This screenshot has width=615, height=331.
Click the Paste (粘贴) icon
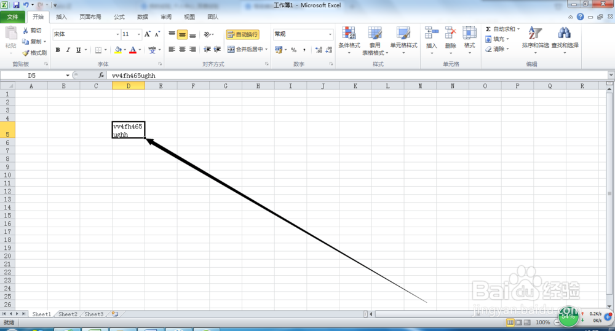(11, 34)
